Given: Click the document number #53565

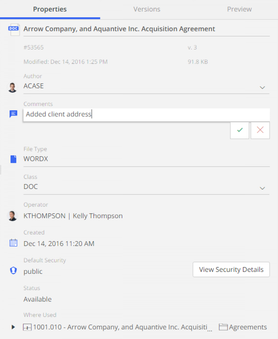Looking at the screenshot, I should (x=34, y=47).
